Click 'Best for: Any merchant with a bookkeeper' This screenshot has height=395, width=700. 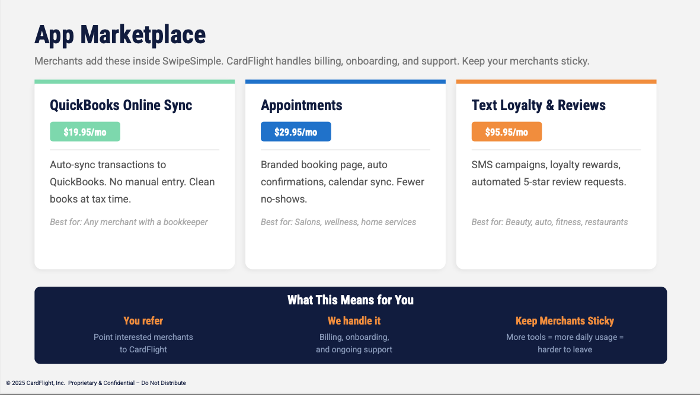tap(129, 222)
